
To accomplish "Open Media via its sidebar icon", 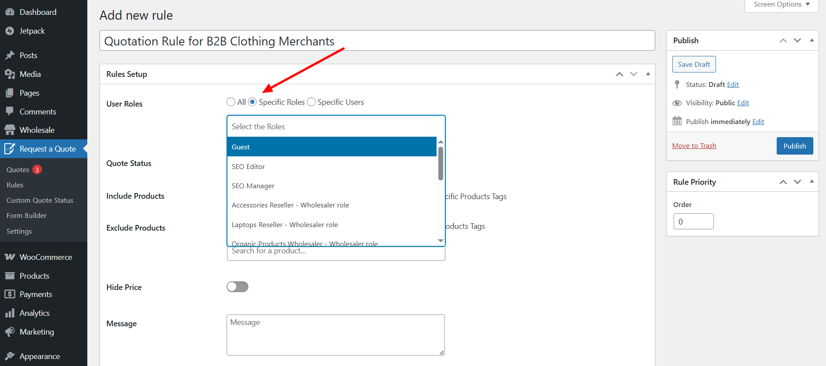I will pyautogui.click(x=10, y=74).
